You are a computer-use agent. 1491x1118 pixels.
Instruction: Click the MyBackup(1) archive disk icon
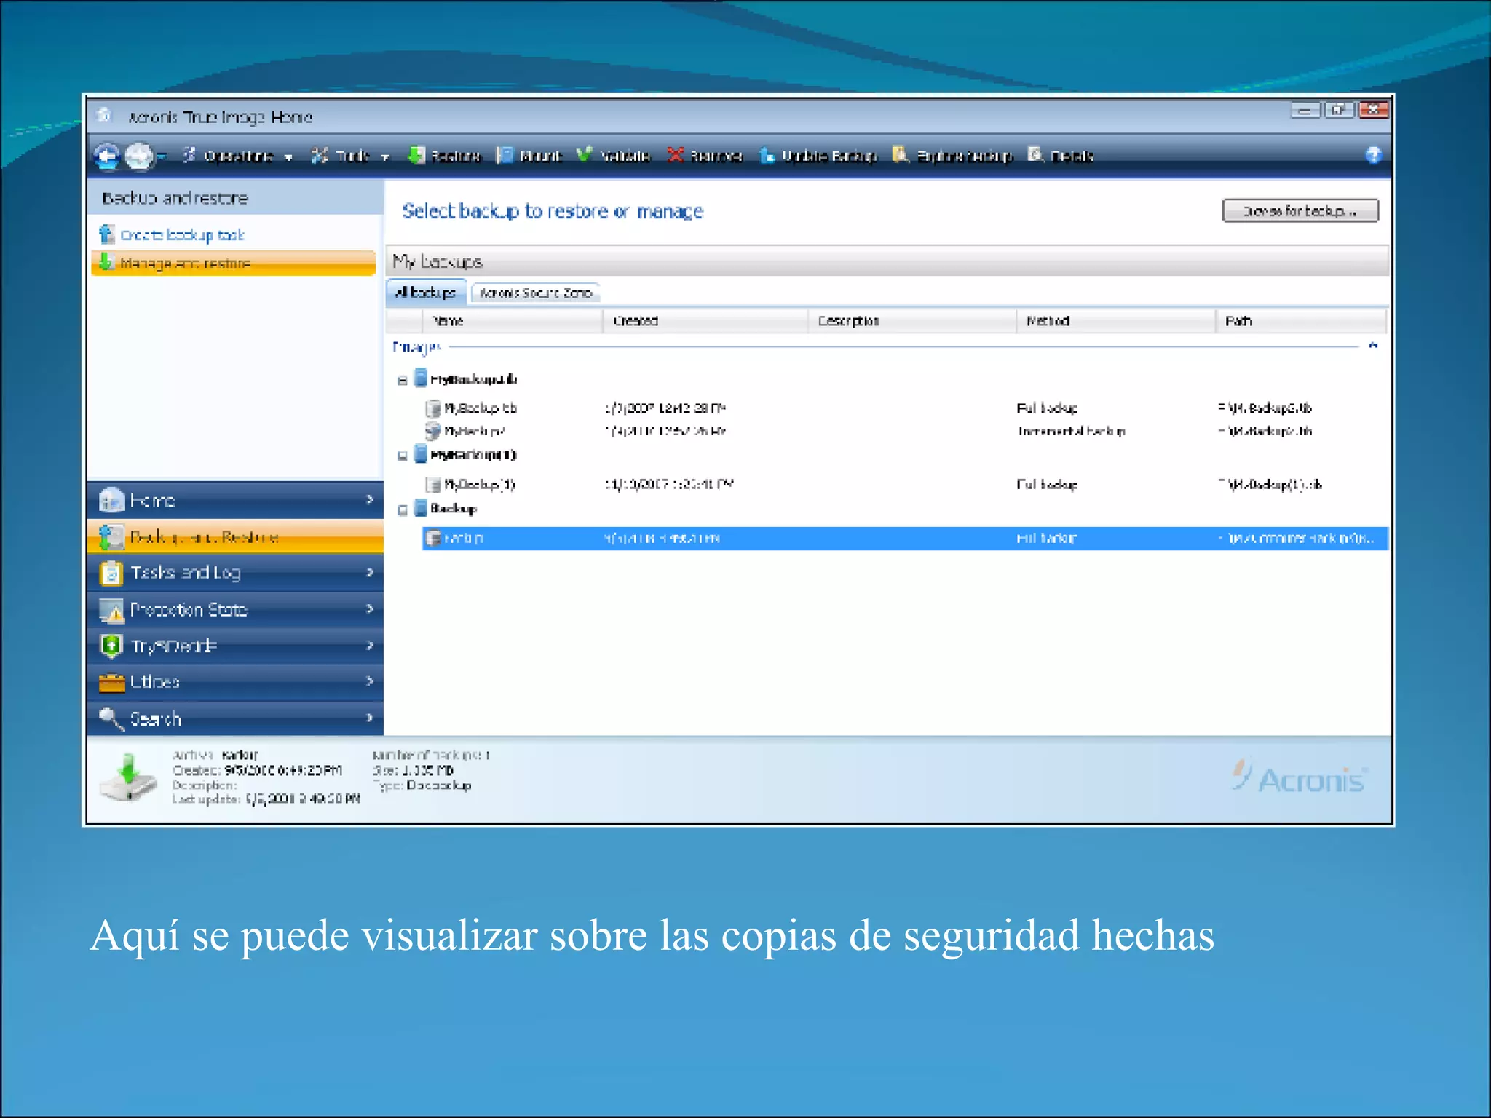point(420,453)
